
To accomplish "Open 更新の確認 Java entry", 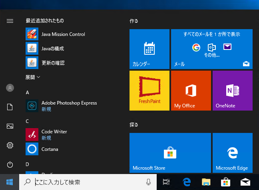I will click(x=45, y=63).
